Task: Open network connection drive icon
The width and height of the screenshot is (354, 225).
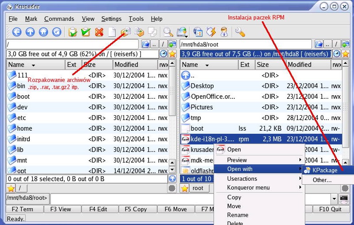Action: (x=182, y=32)
